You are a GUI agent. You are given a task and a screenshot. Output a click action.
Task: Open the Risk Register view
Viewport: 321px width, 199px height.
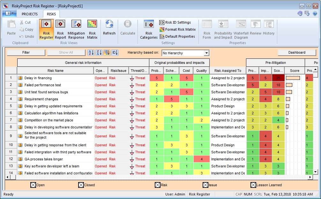(46, 29)
